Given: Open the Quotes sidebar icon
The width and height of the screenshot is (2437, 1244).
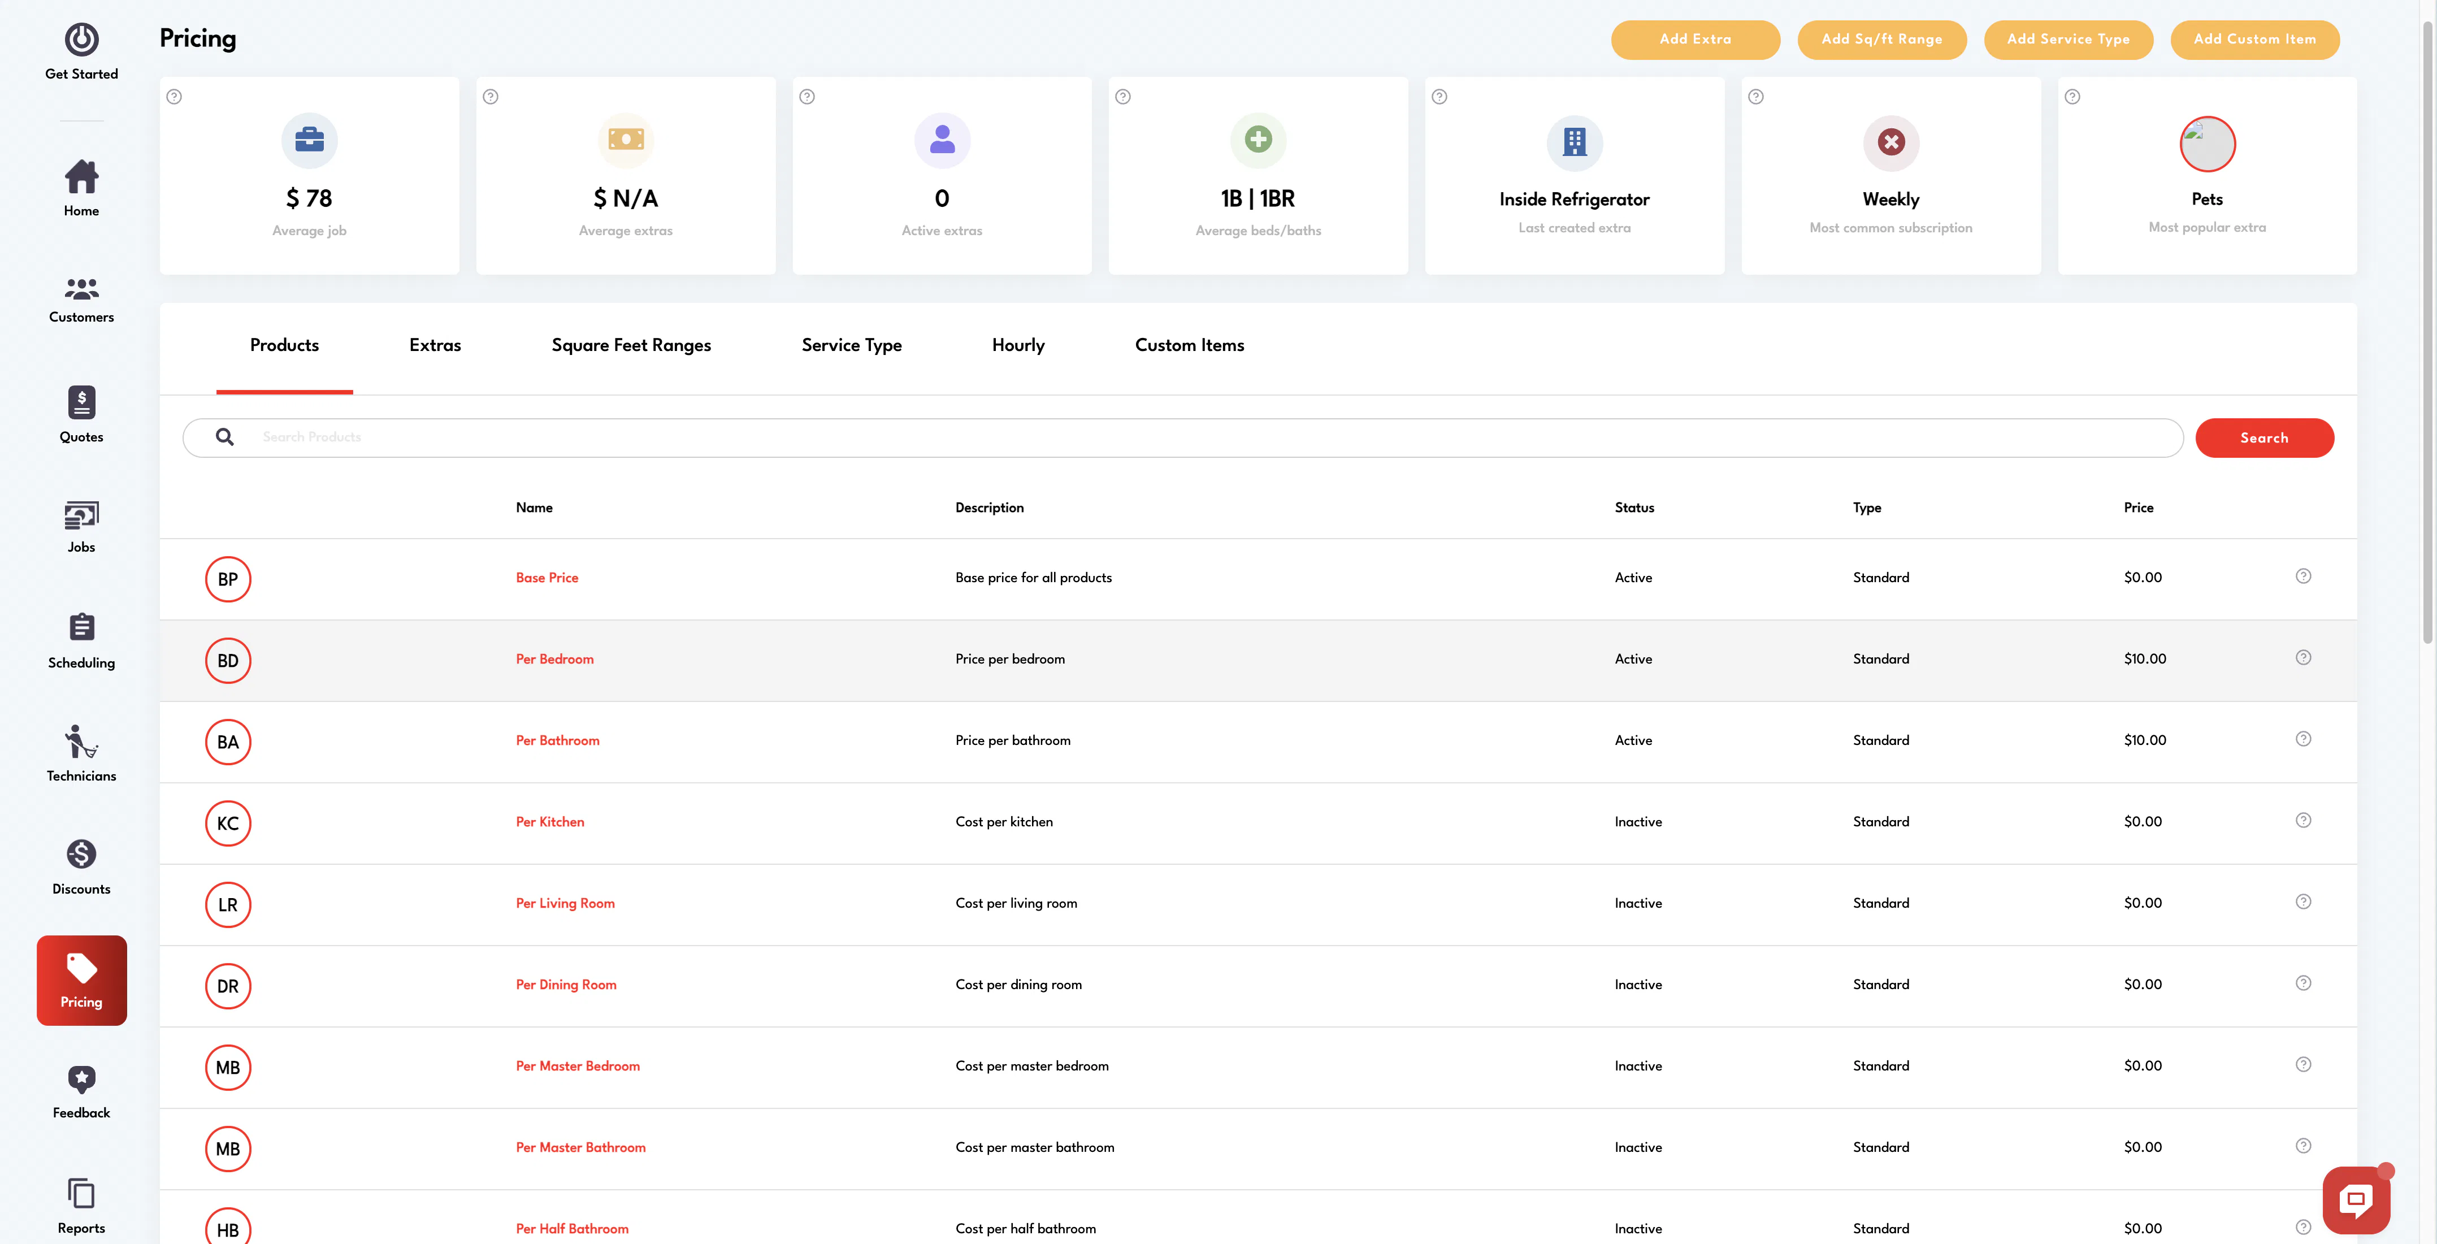Looking at the screenshot, I should [81, 402].
